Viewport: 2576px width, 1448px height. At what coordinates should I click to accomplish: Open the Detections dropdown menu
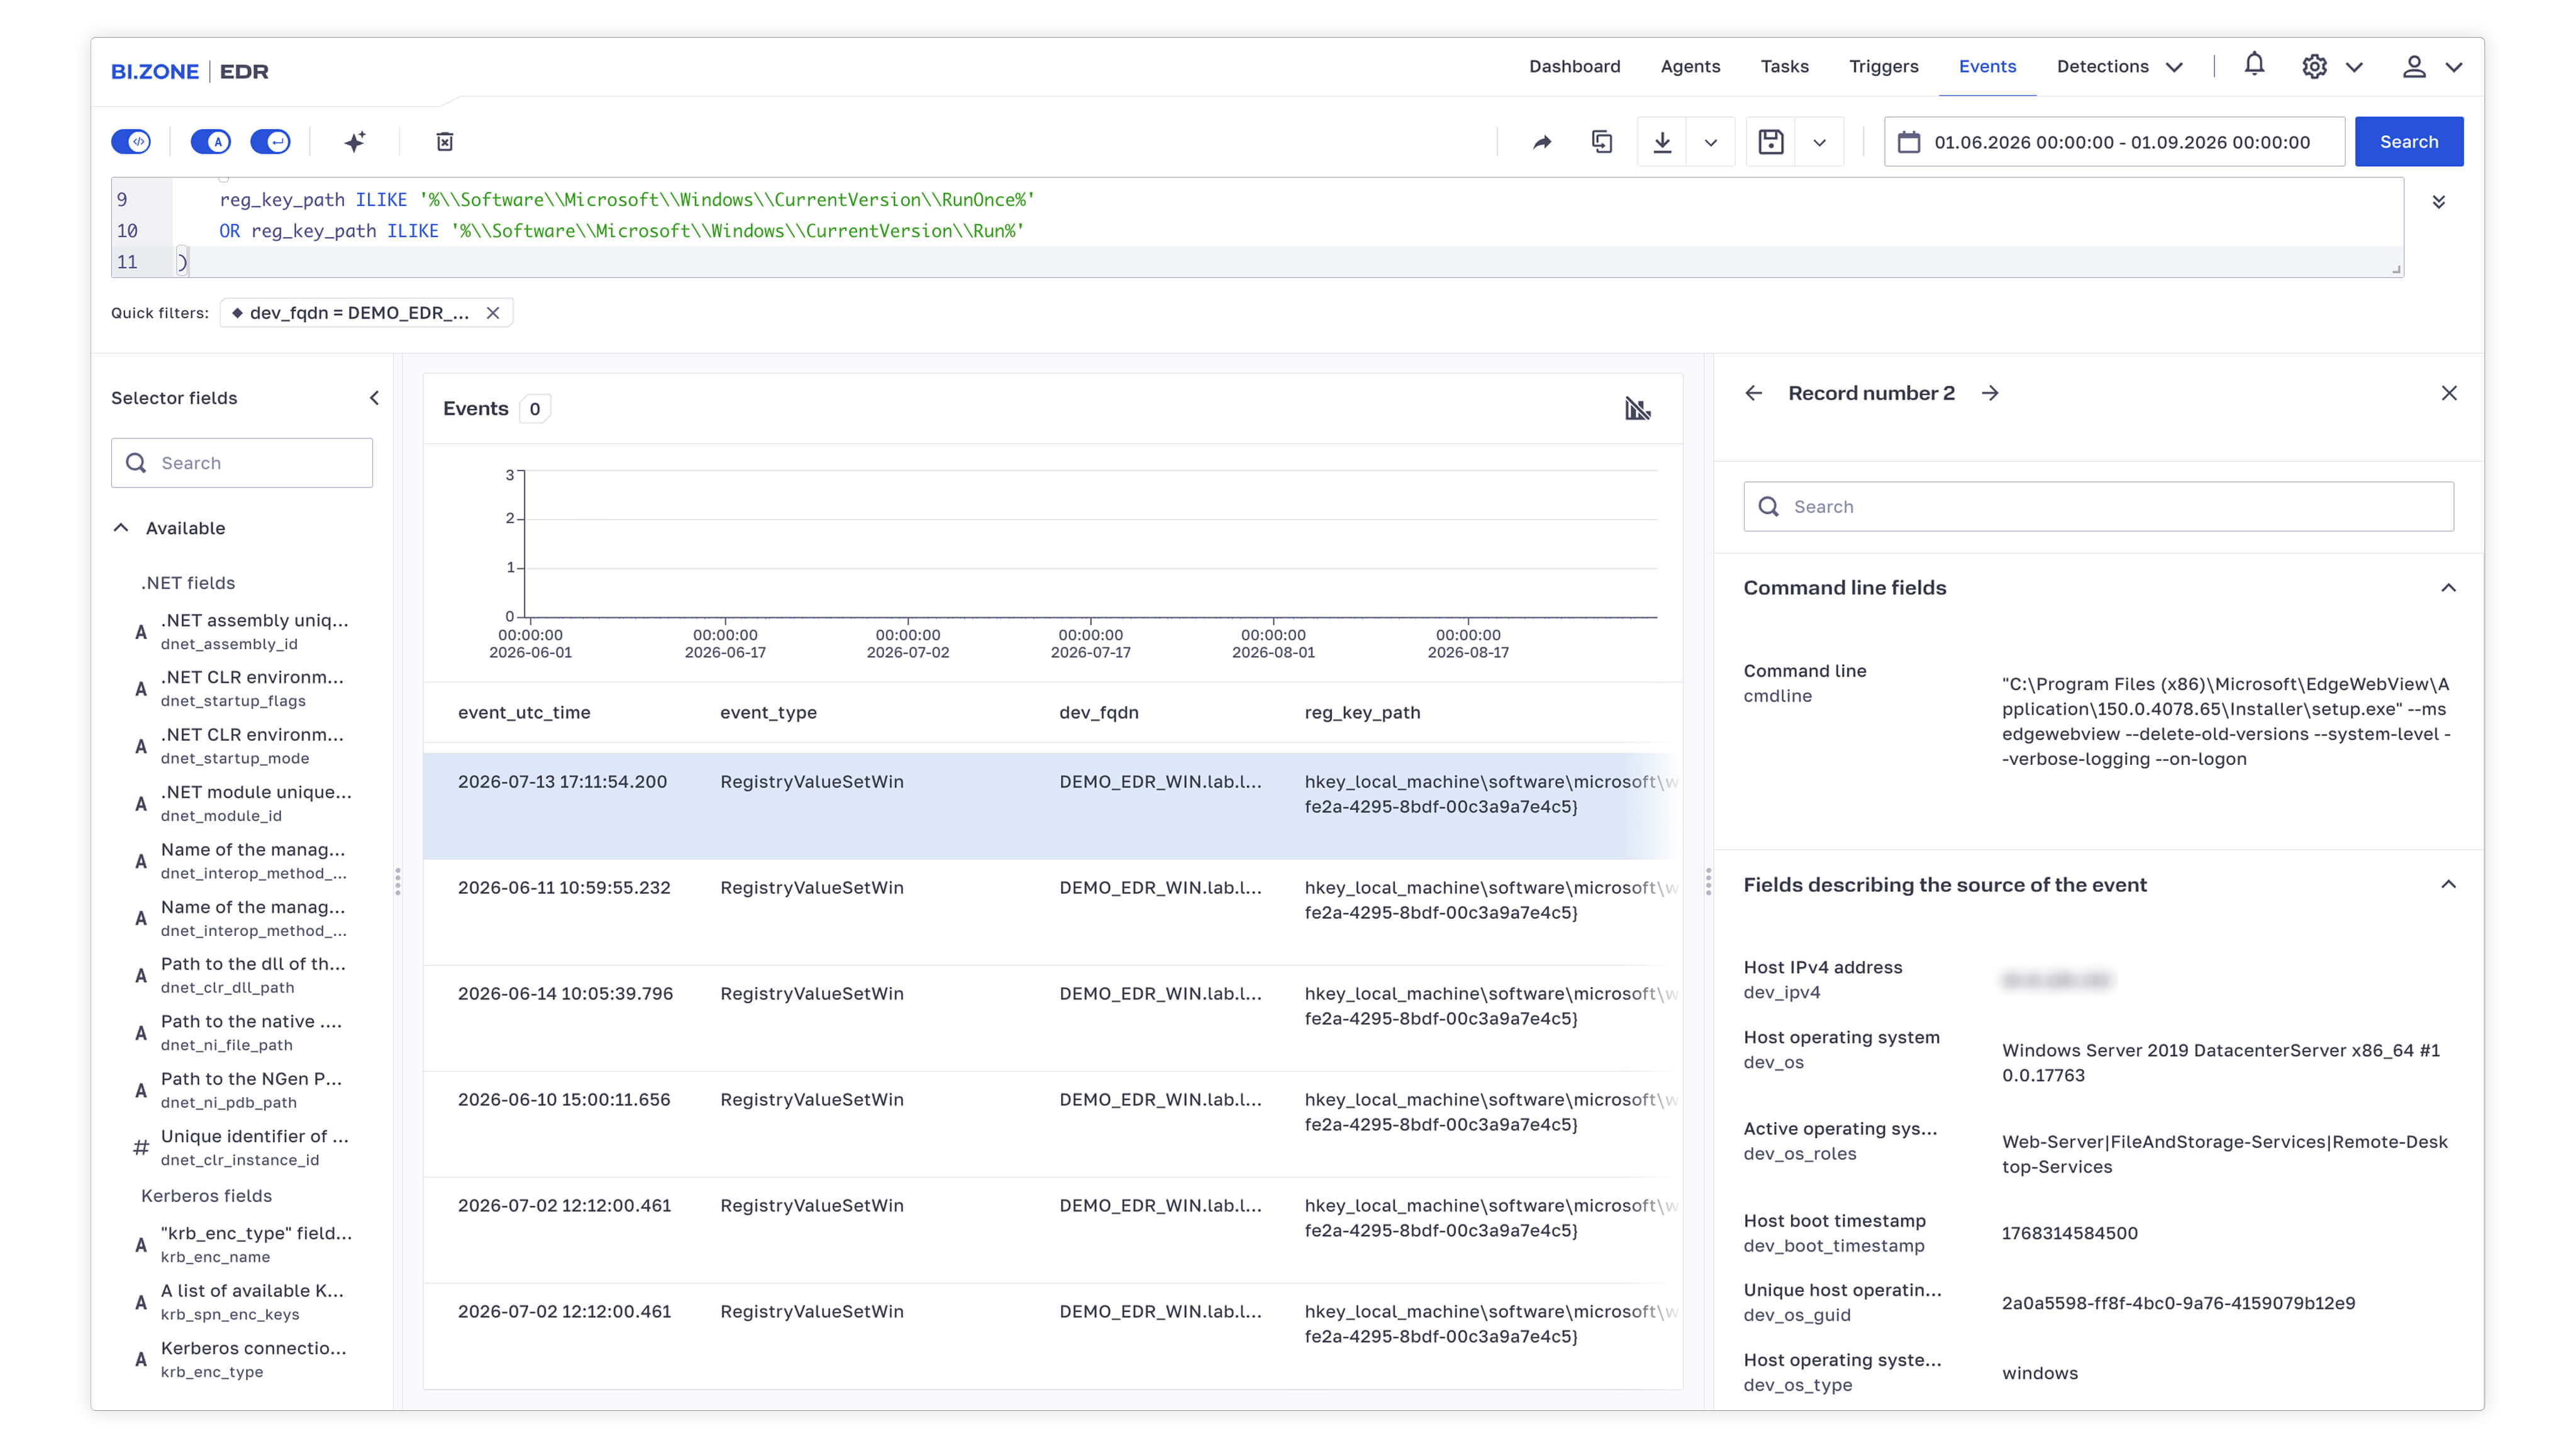coord(2119,66)
